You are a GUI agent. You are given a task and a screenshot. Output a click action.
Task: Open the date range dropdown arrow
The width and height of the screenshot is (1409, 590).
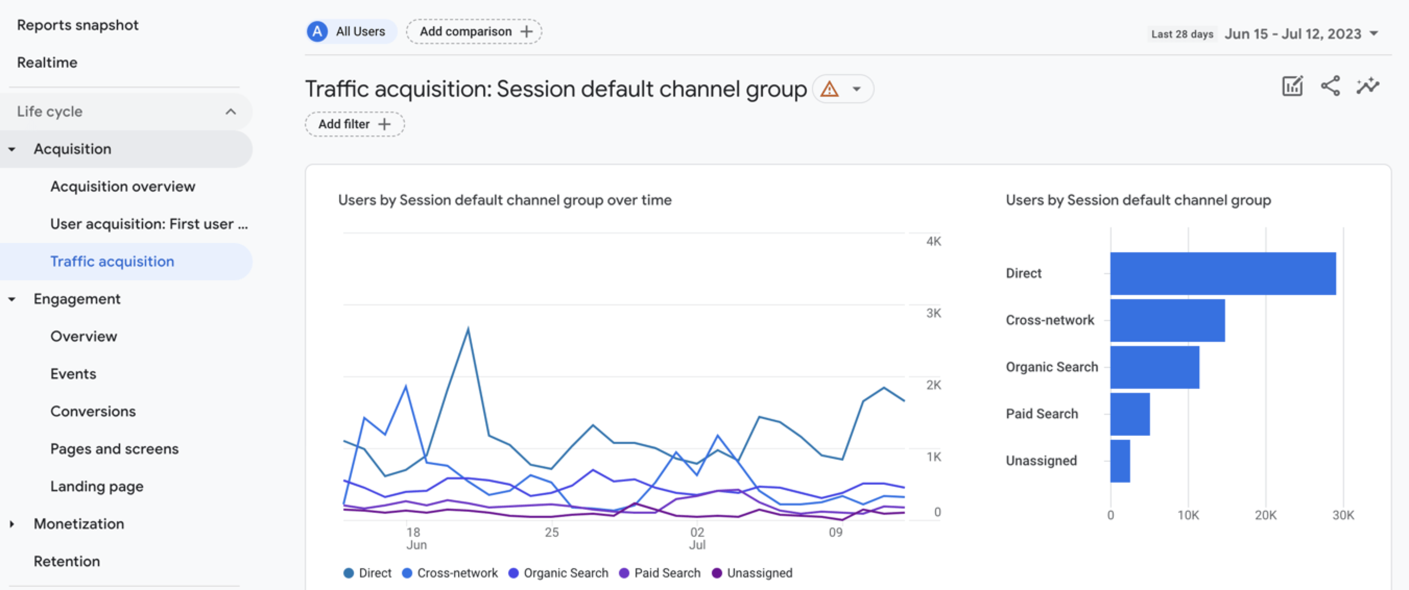click(x=1374, y=34)
